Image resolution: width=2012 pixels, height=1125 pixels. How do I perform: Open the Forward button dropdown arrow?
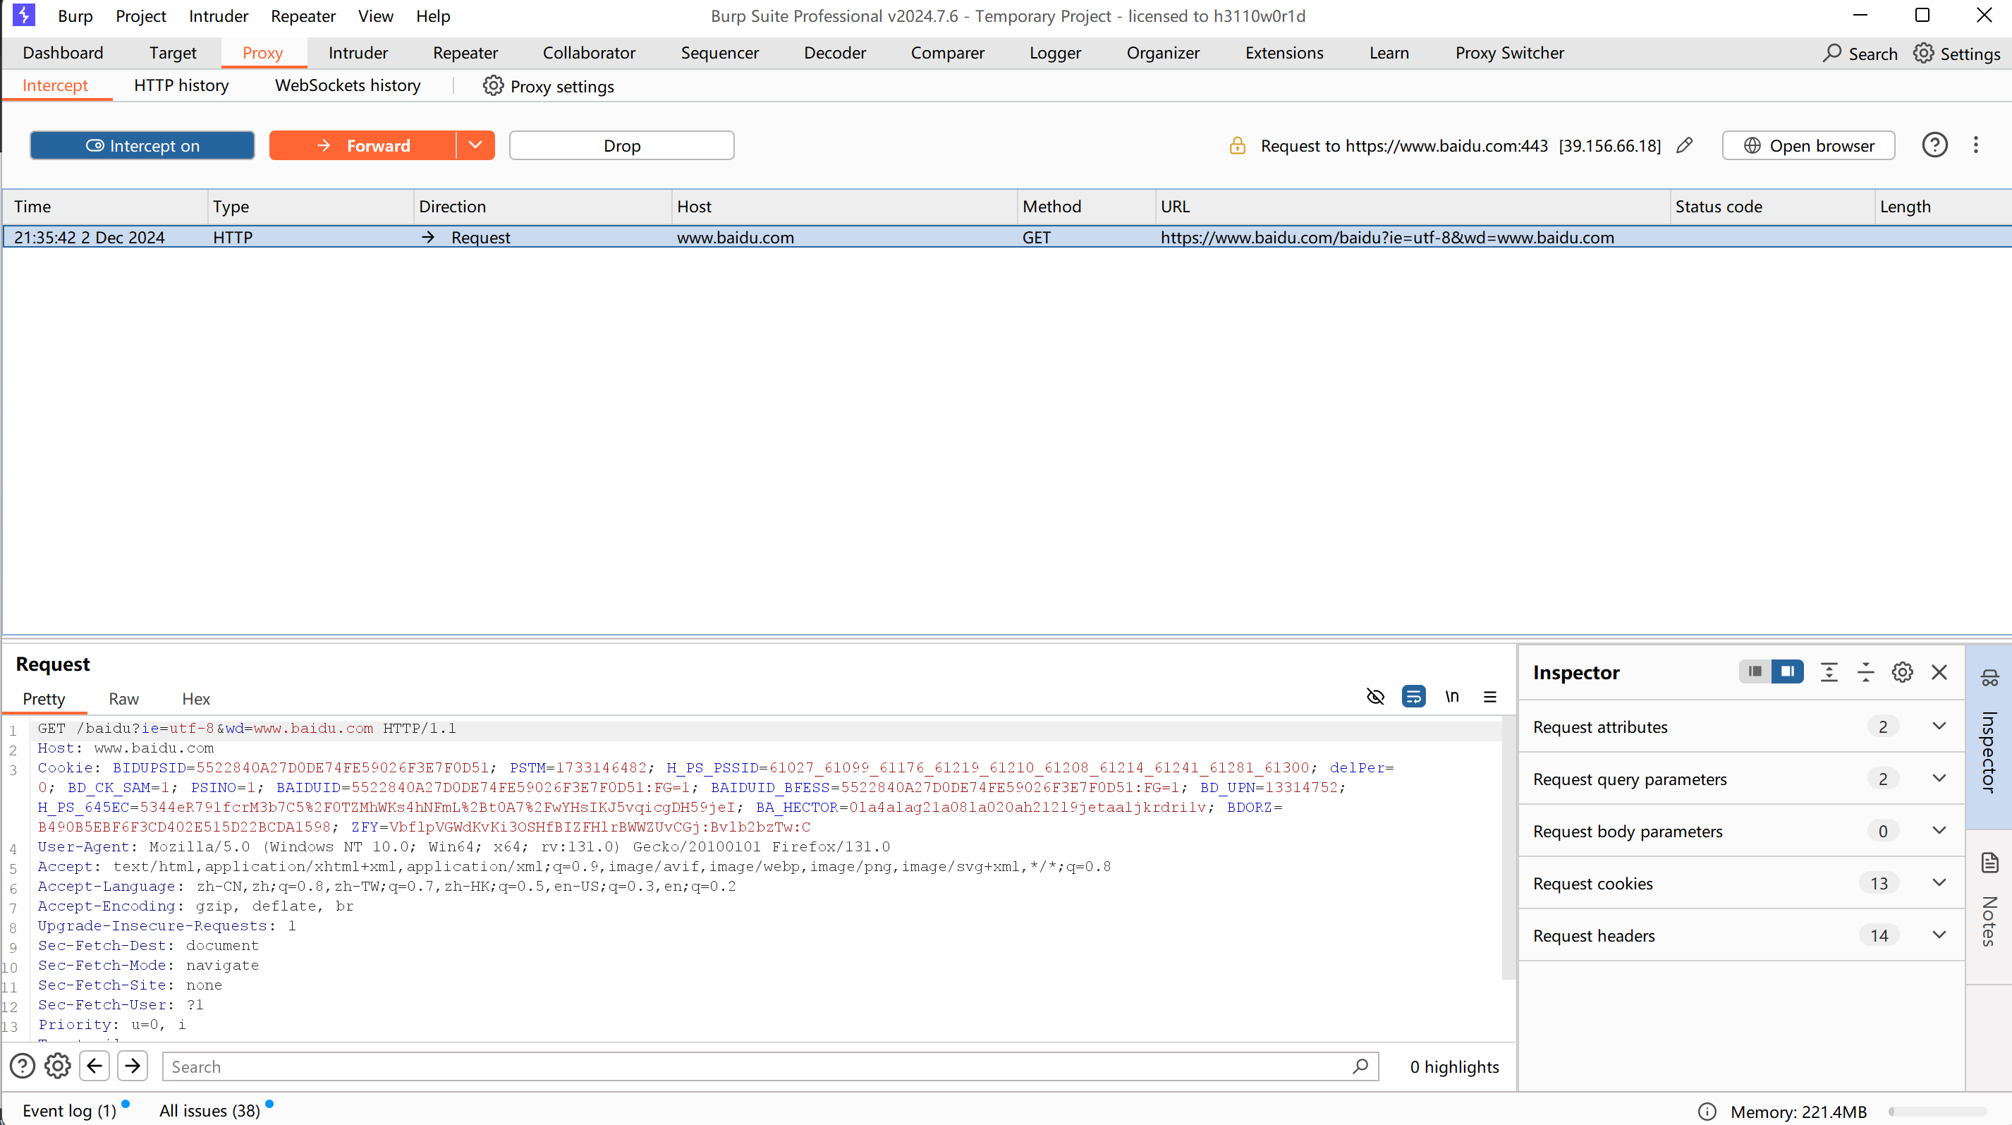tap(475, 145)
